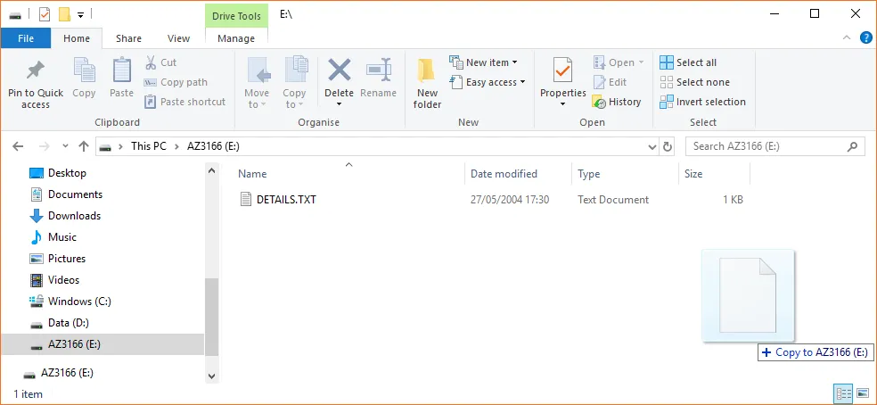Open address bar history dropdown

click(x=652, y=147)
